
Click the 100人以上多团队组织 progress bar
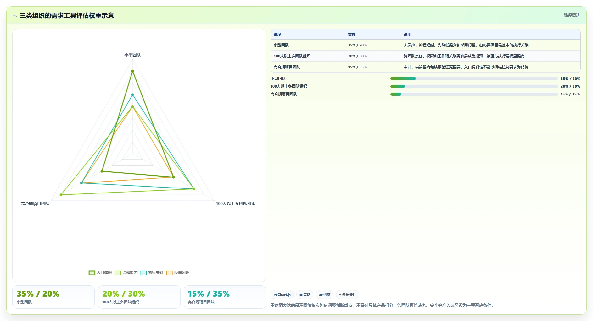474,86
